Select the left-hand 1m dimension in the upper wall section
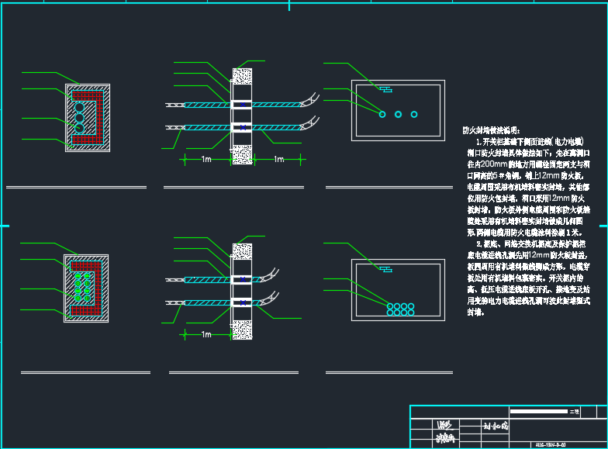 (x=206, y=159)
